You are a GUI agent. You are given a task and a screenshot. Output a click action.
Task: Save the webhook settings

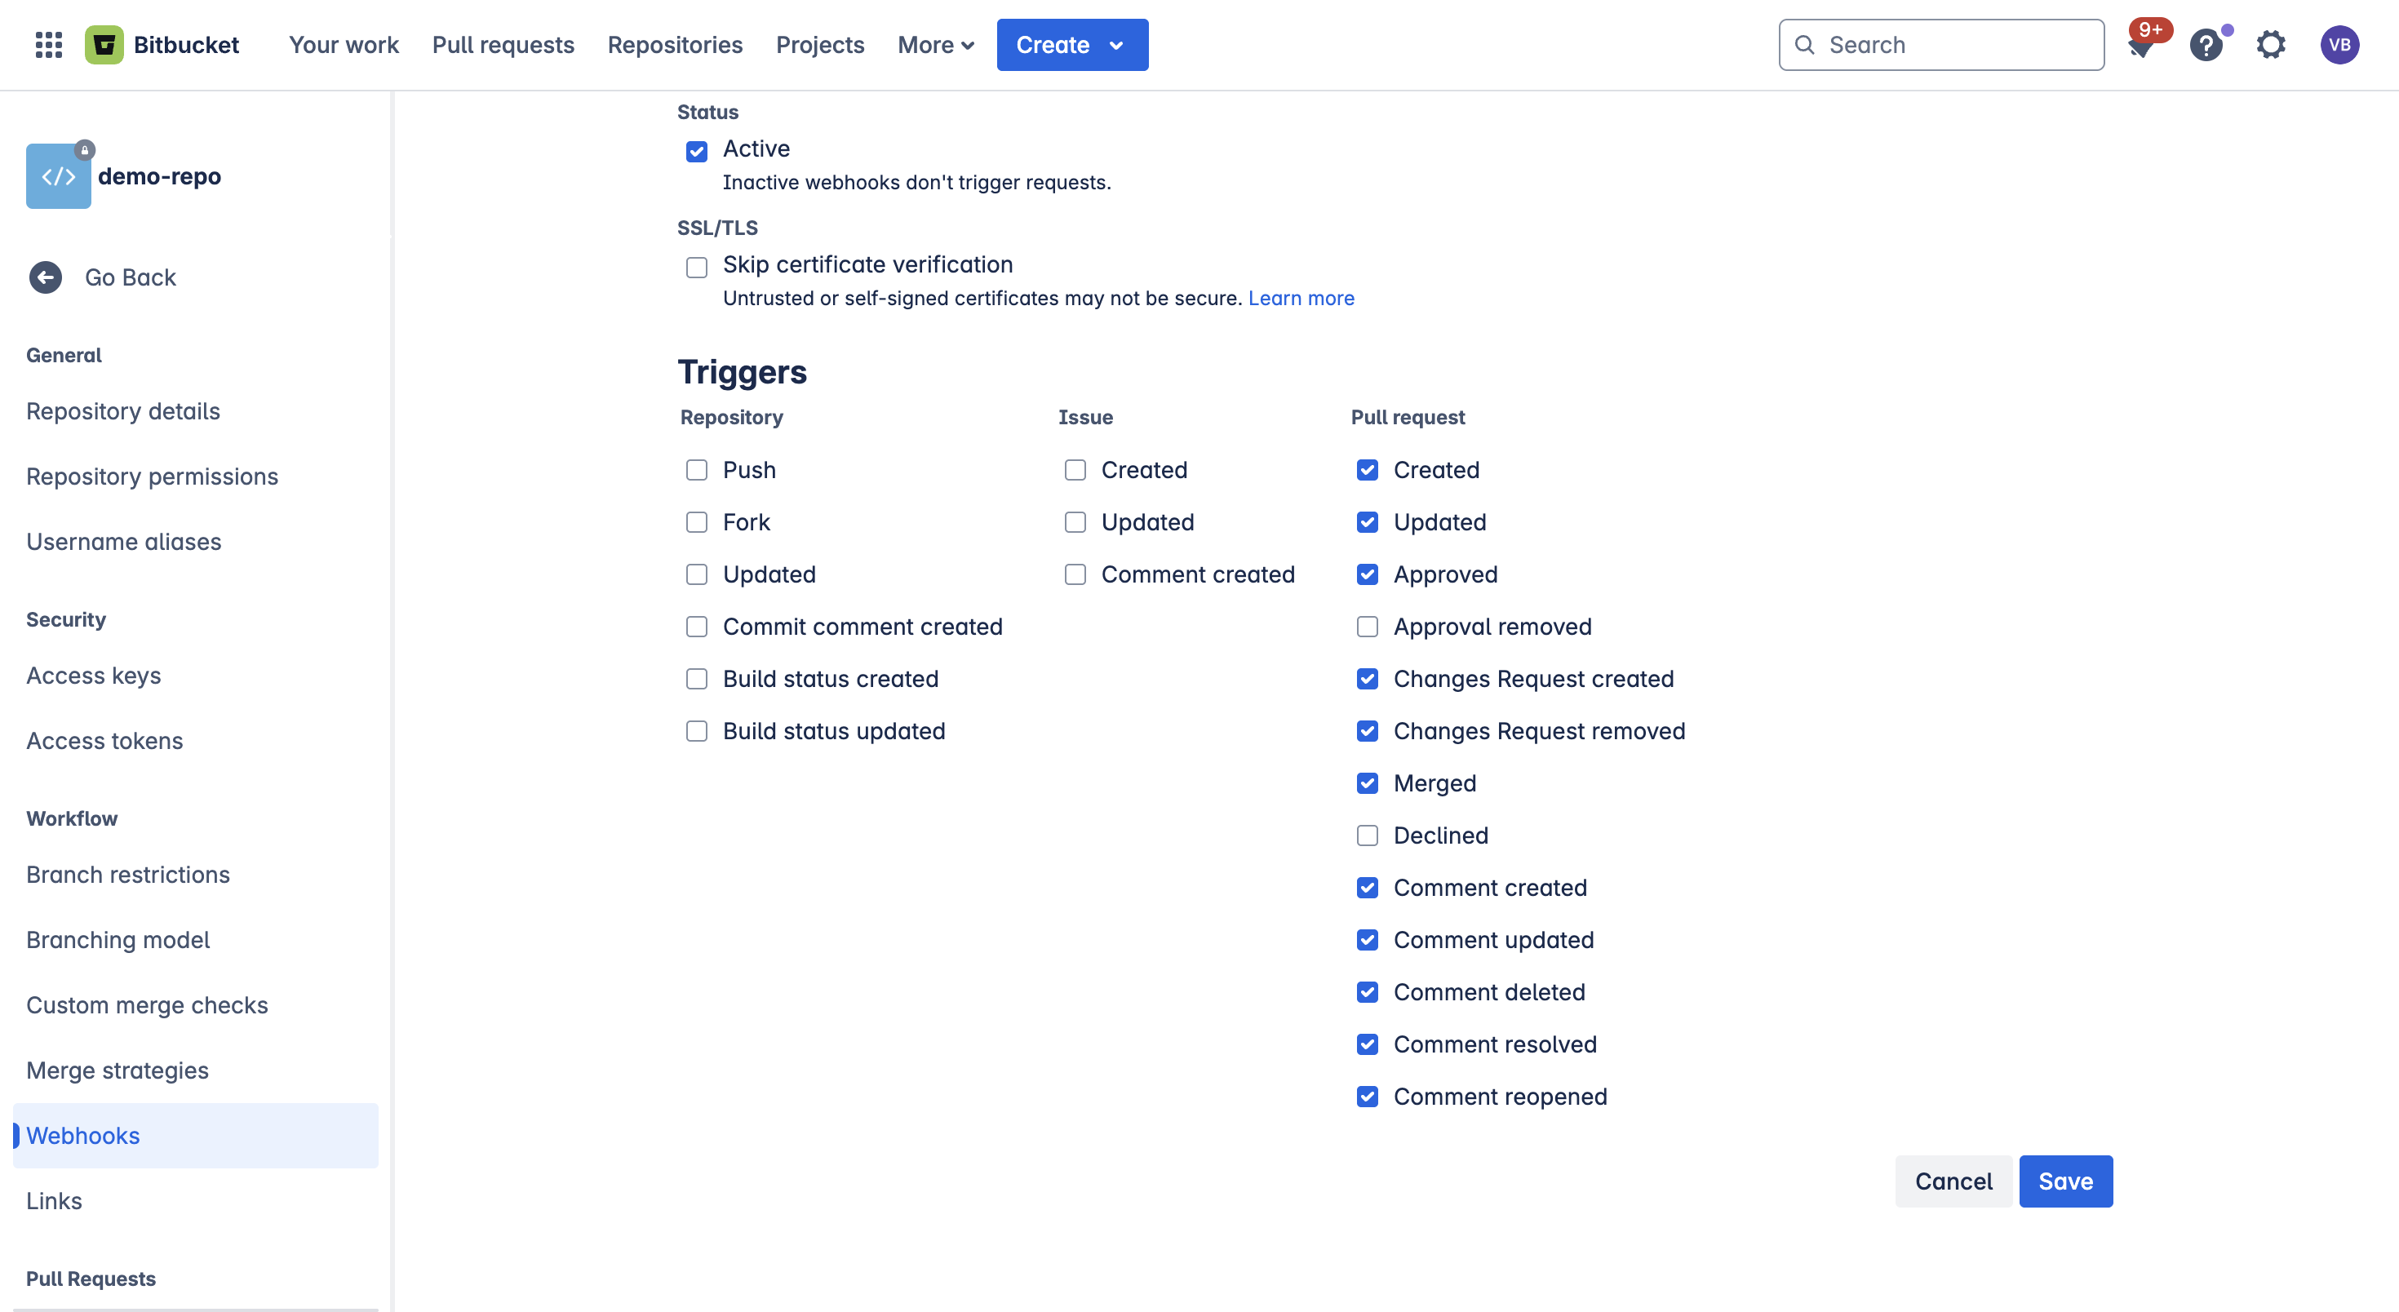coord(2064,1181)
